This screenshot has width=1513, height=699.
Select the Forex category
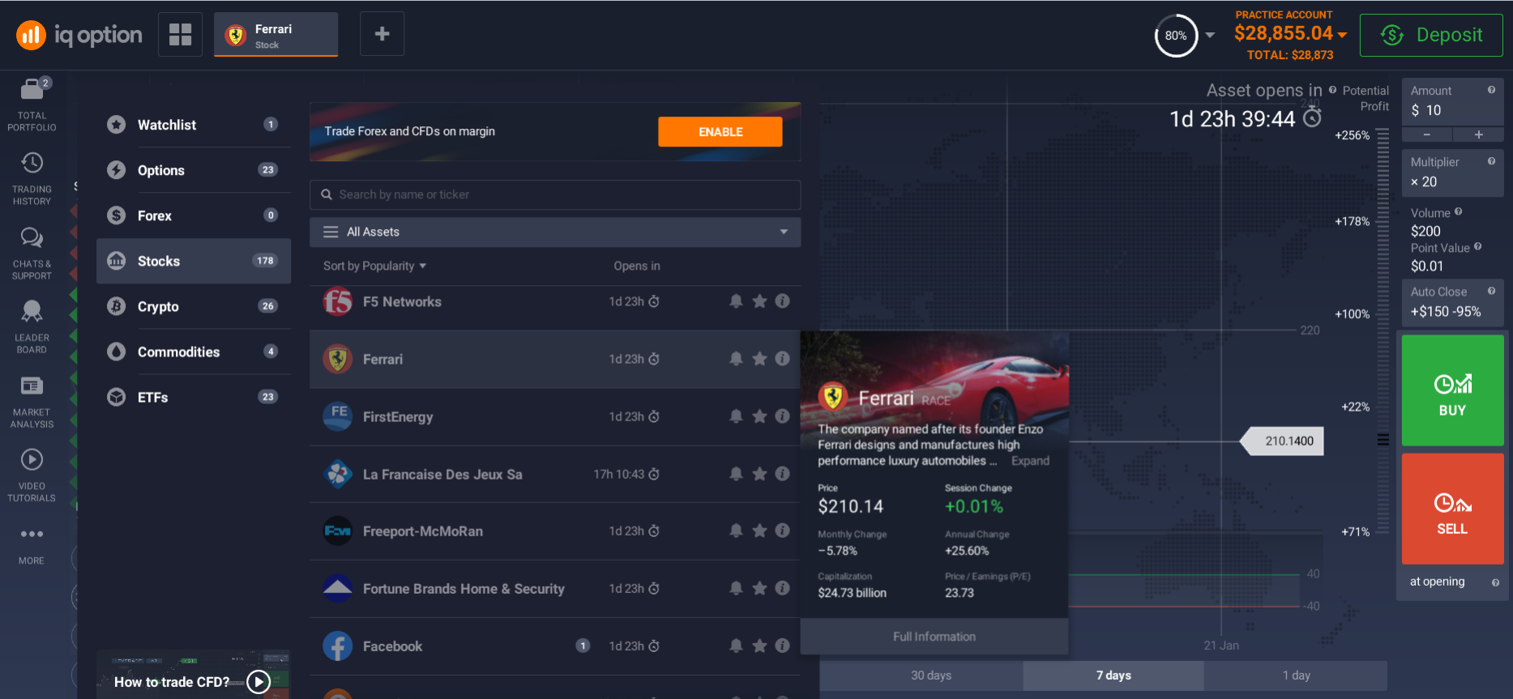(194, 215)
